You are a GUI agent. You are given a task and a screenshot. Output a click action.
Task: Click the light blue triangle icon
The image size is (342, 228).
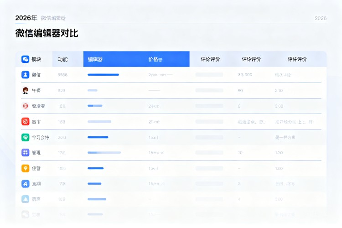pyautogui.click(x=25, y=199)
